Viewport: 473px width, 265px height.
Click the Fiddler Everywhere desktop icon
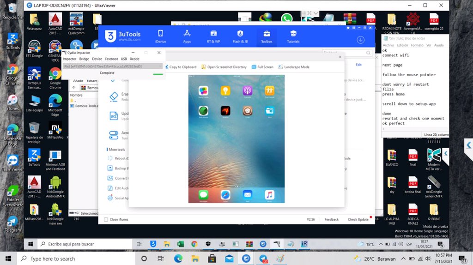pyautogui.click(x=12, y=197)
